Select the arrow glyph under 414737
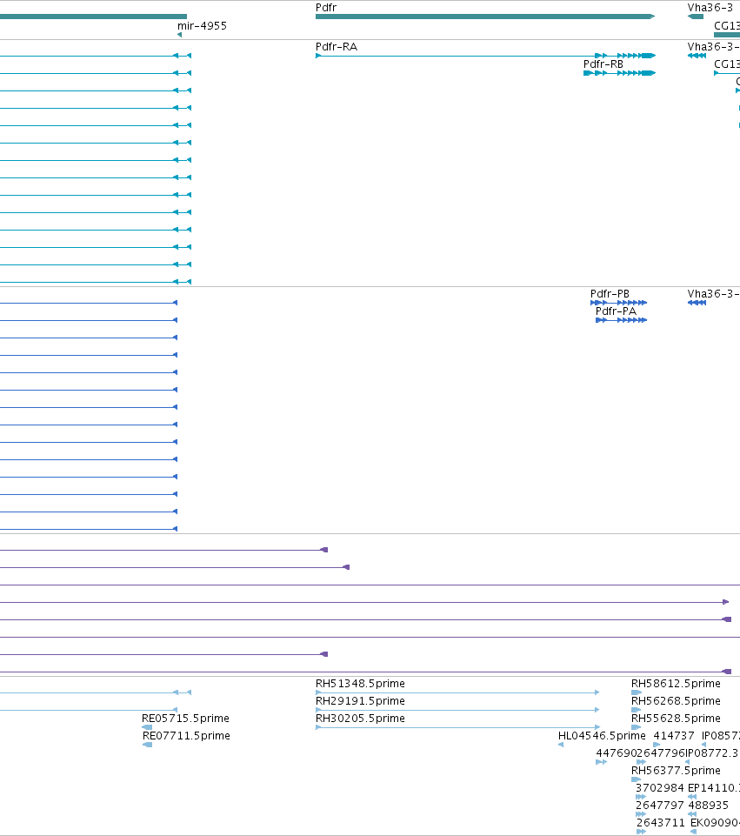740x836 pixels. coord(657,745)
